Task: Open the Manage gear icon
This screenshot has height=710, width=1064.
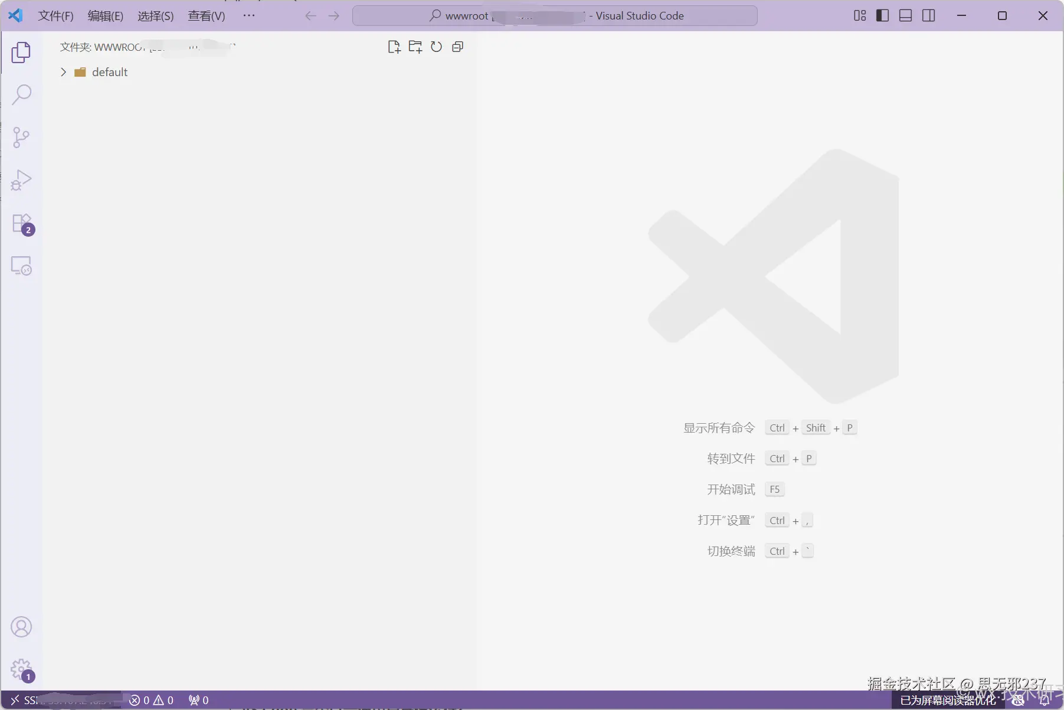Action: pos(22,670)
